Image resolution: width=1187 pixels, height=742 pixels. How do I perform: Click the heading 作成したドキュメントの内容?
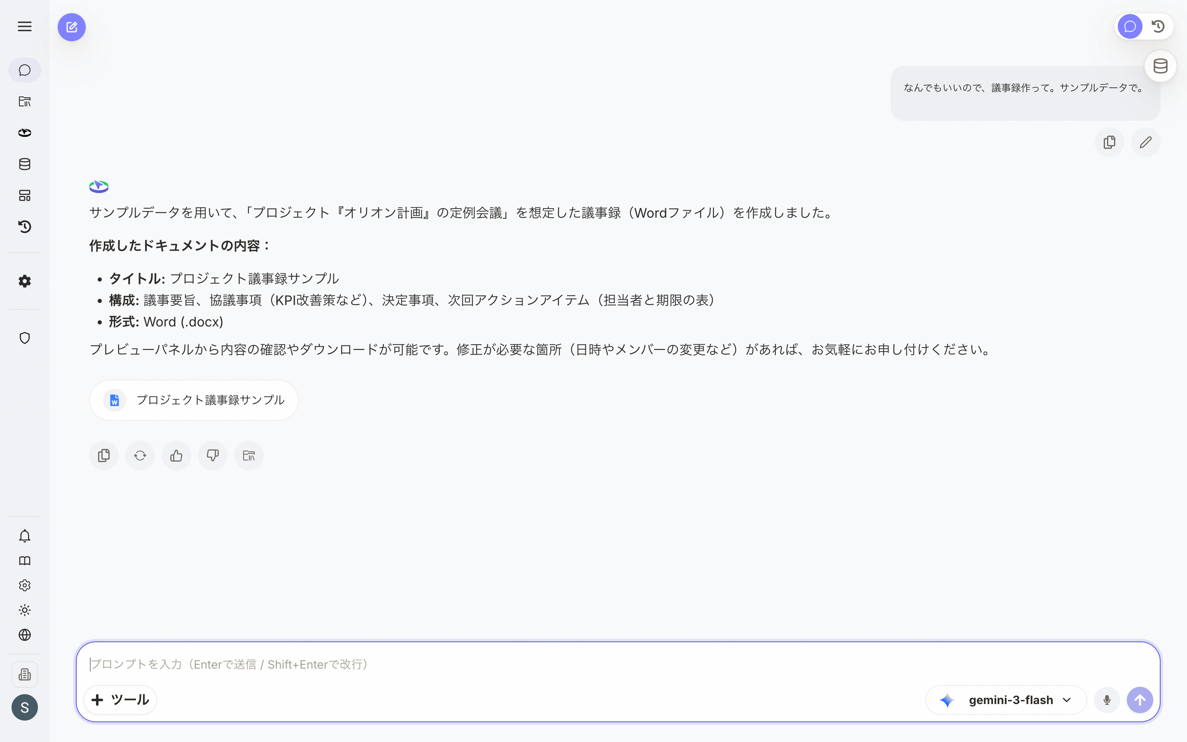click(180, 245)
